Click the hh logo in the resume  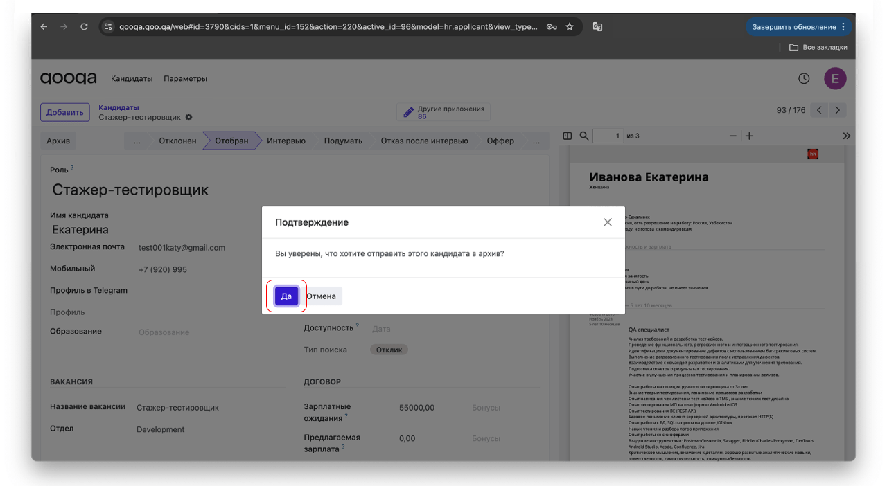click(813, 154)
